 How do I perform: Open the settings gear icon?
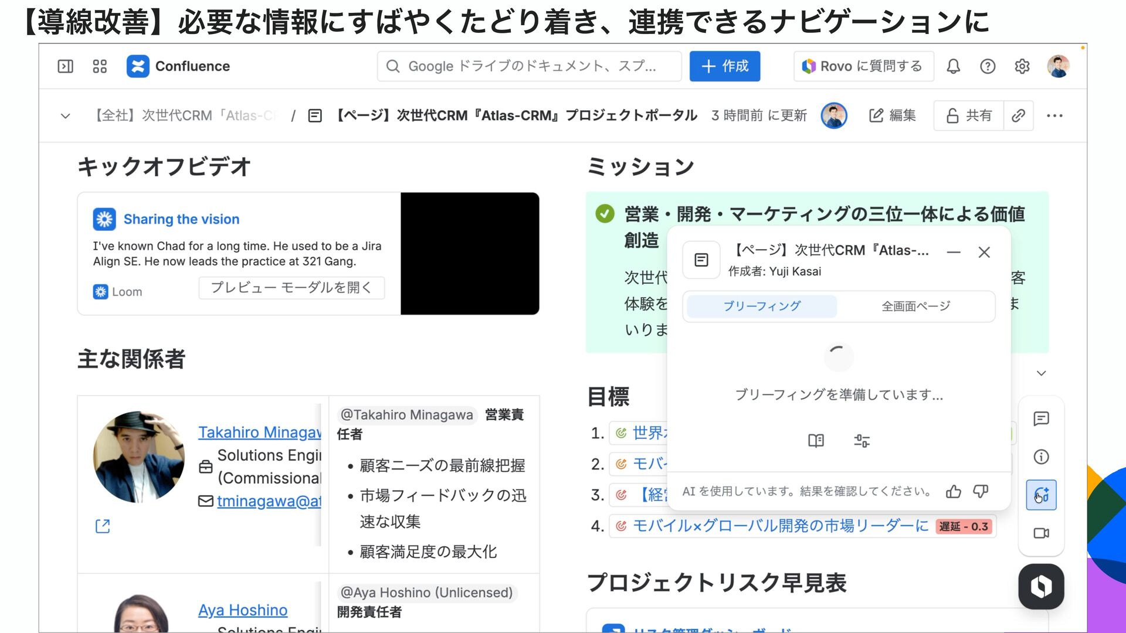(x=1022, y=66)
